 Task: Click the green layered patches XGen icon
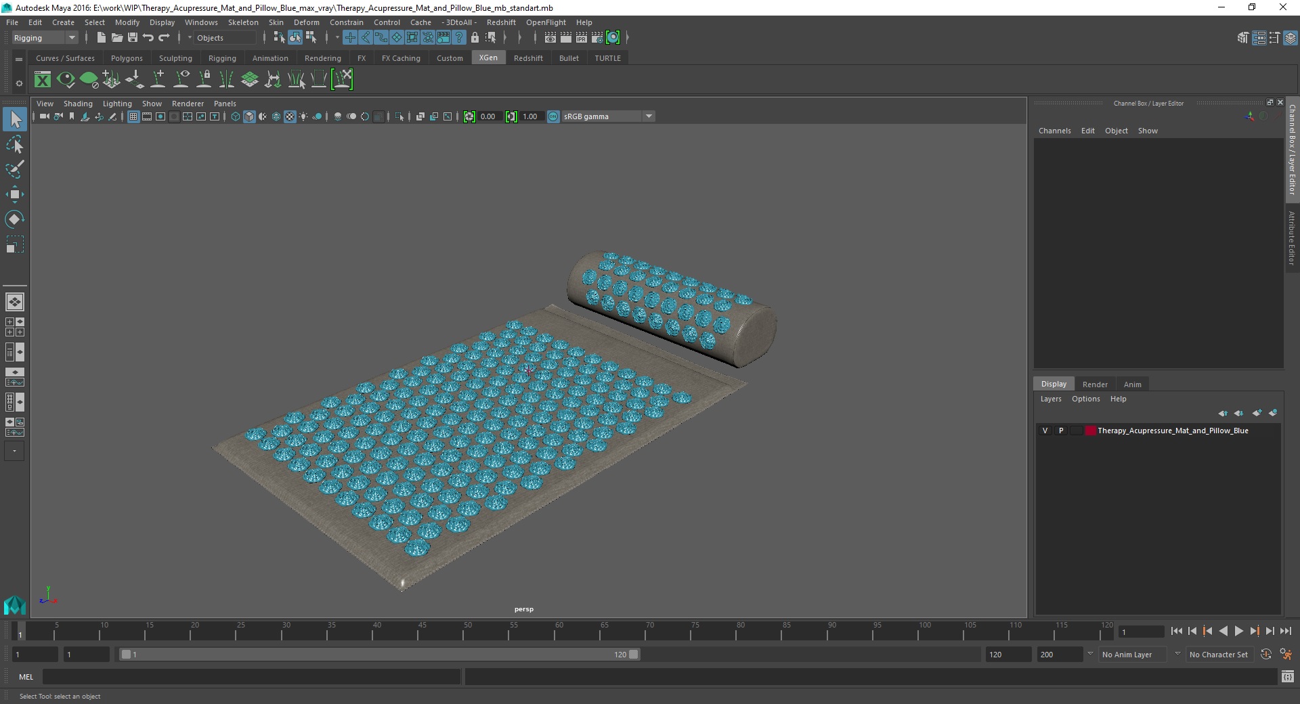pyautogui.click(x=250, y=80)
